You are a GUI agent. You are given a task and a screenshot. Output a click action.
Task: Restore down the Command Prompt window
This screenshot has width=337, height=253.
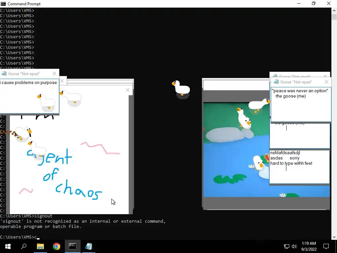[314, 4]
